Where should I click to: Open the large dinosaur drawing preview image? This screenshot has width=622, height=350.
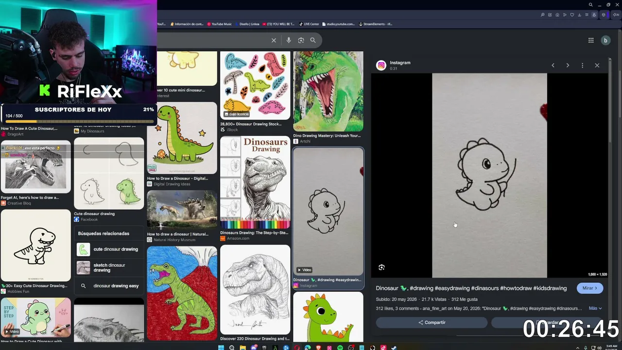pyautogui.click(x=489, y=175)
